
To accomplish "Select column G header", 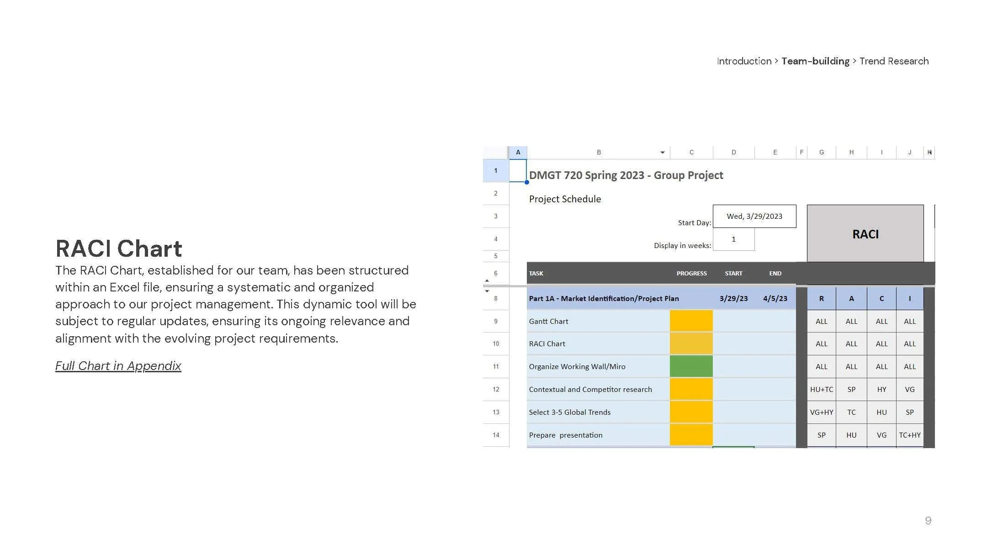I will pos(821,153).
